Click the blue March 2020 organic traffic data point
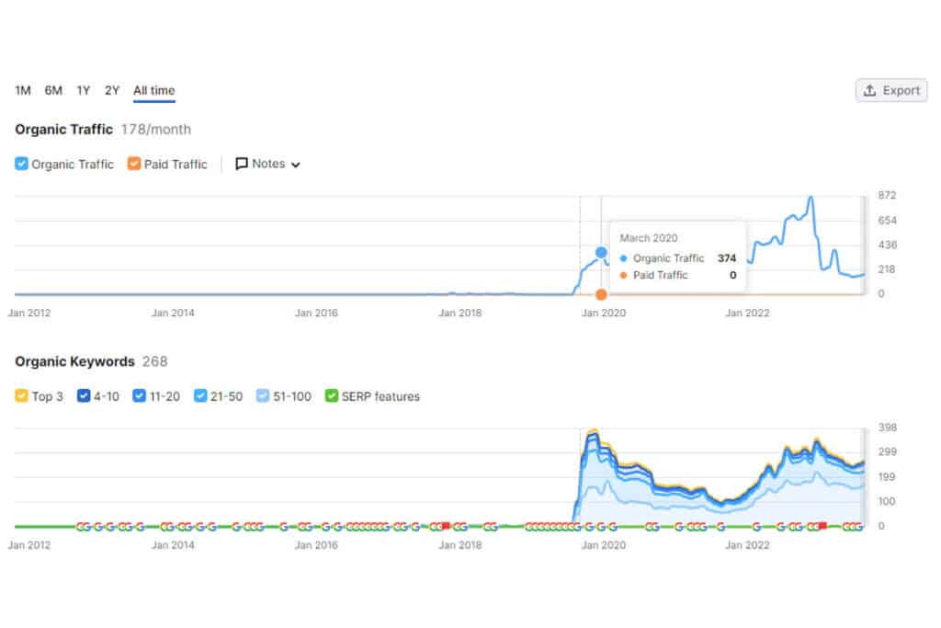This screenshot has width=941, height=628. pos(601,252)
